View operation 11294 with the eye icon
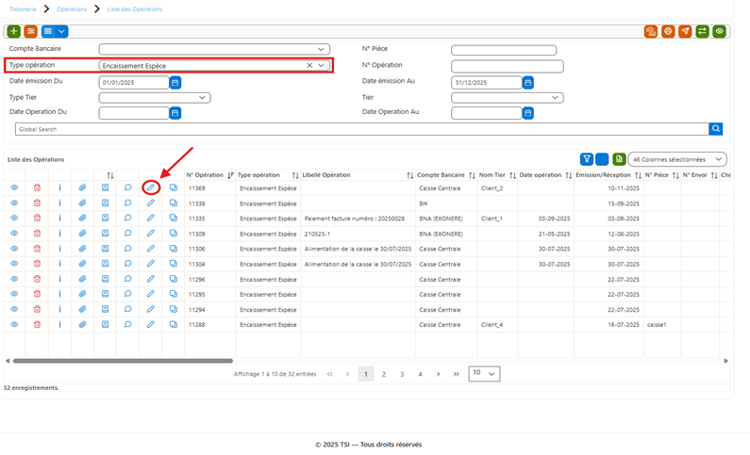This screenshot has width=750, height=455. (x=14, y=309)
